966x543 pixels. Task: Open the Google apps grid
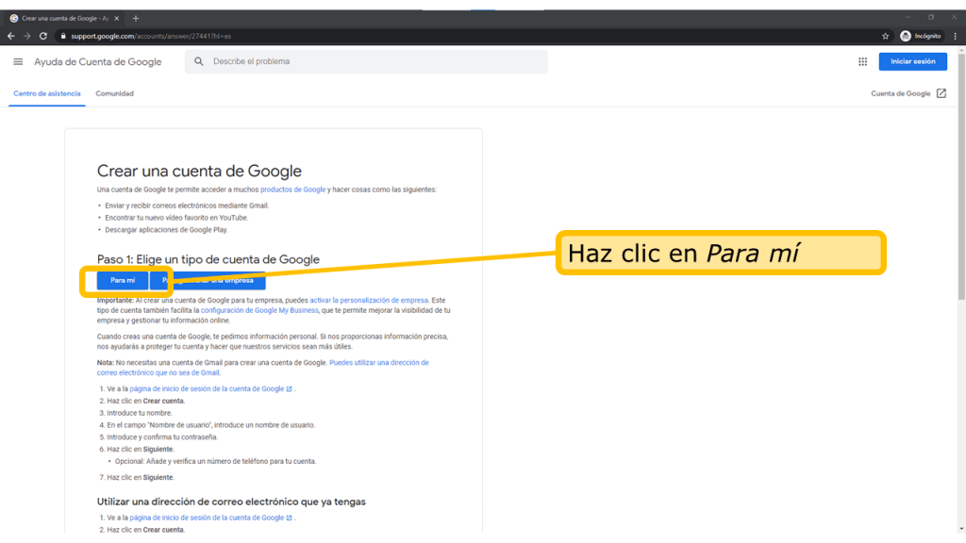coord(862,61)
